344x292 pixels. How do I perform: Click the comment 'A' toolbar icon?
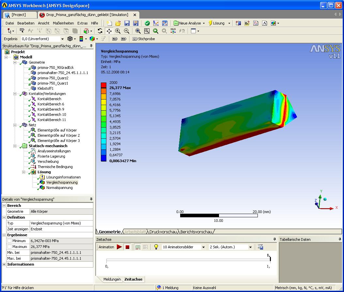coord(265,23)
